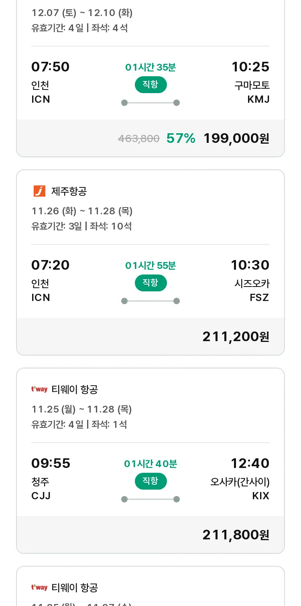Click the 11.26 (화) ~ 11.28 (목) date range

[82, 211]
